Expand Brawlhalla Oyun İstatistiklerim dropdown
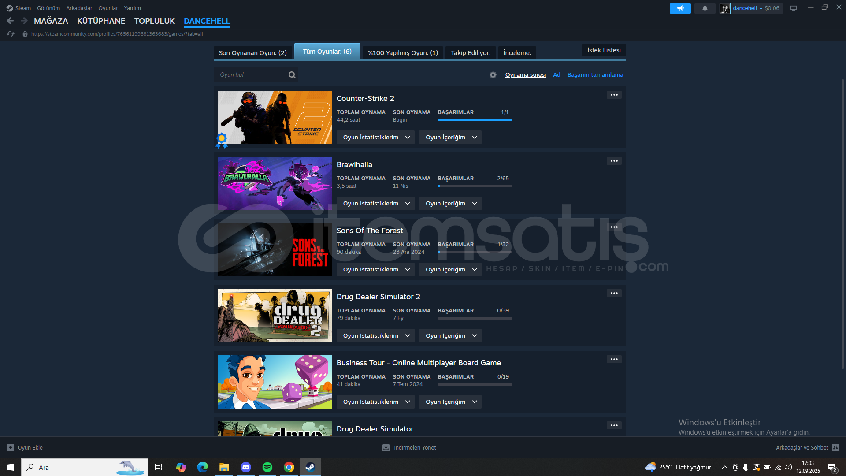The height and width of the screenshot is (476, 846). point(375,204)
